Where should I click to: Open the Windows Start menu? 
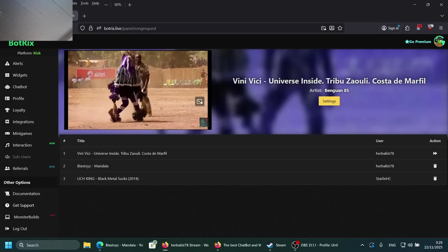click(x=8, y=245)
